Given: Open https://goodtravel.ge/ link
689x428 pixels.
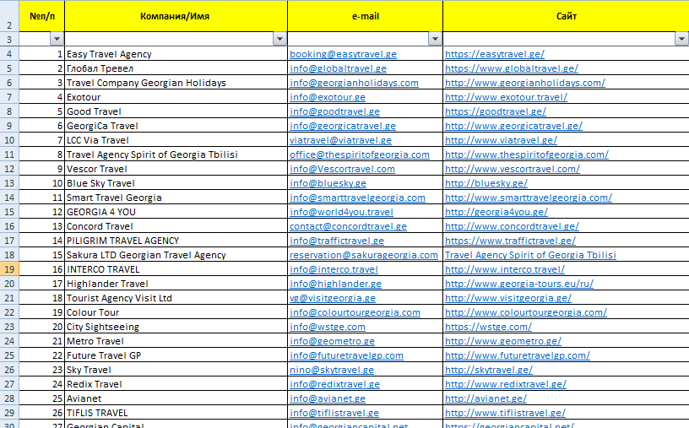Looking at the screenshot, I should [496, 111].
